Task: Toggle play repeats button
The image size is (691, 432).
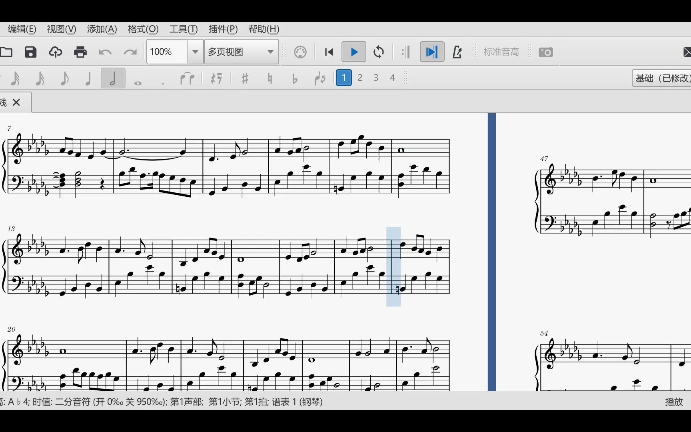Action: coord(405,52)
